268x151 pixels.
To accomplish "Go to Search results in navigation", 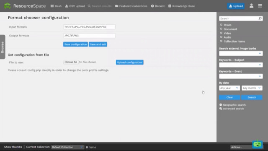I will pyautogui.click(x=100, y=6).
